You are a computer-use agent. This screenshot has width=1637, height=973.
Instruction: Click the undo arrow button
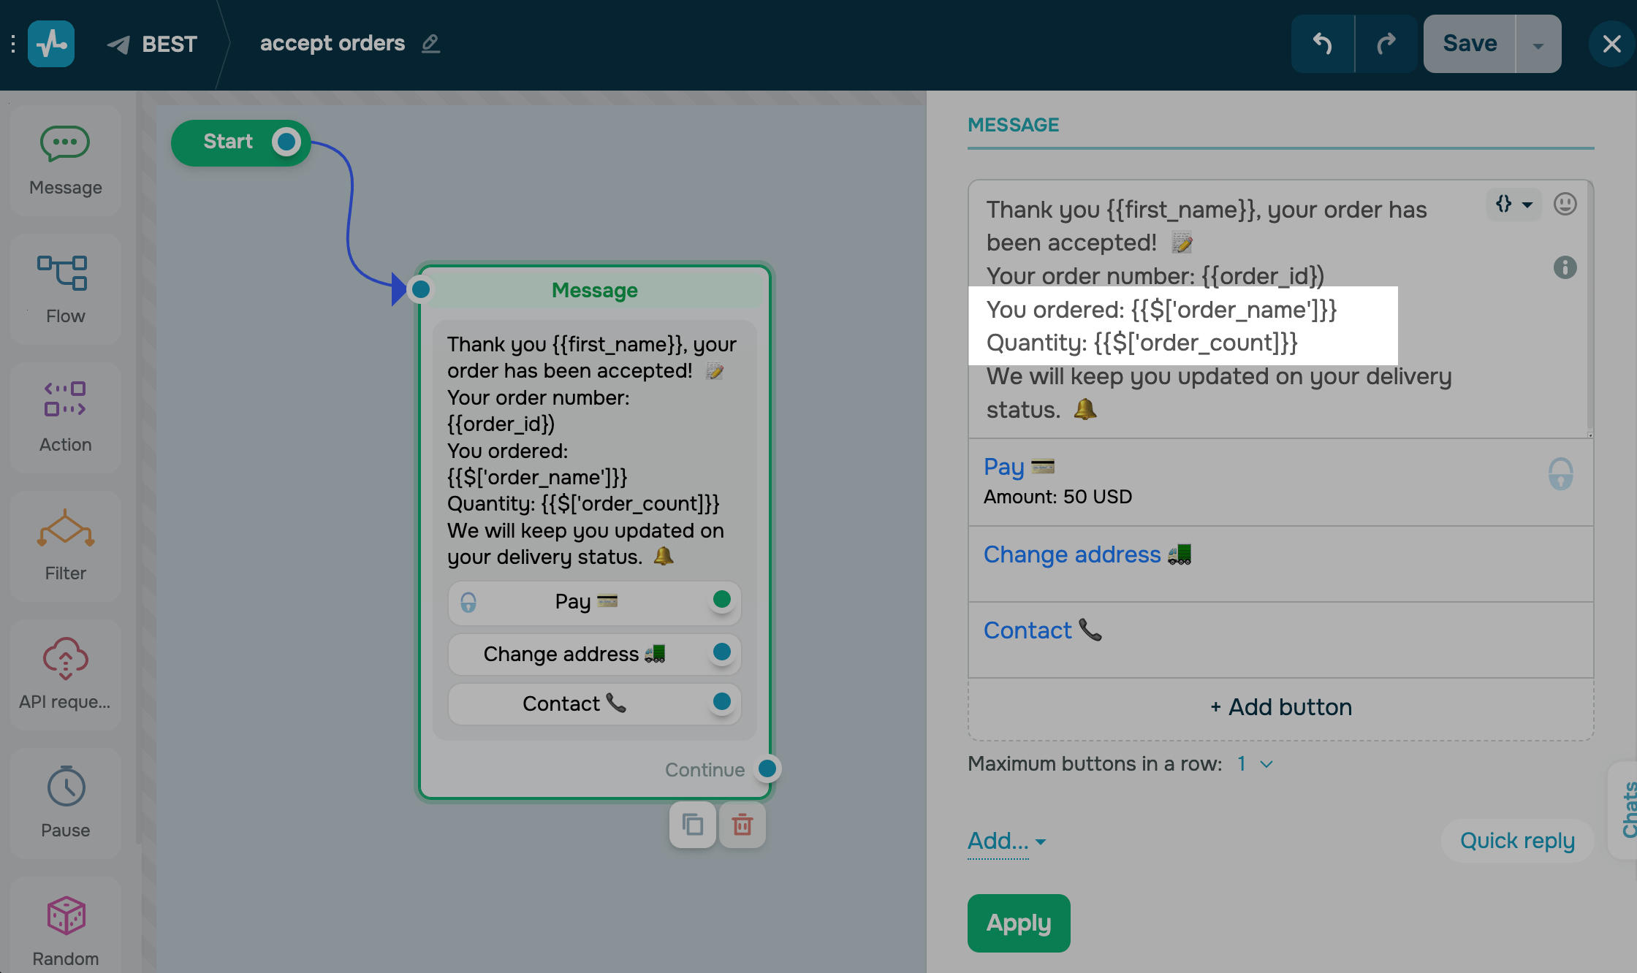point(1323,44)
